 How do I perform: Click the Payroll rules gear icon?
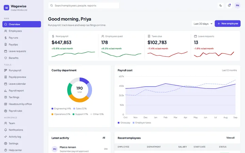(x=6, y=111)
